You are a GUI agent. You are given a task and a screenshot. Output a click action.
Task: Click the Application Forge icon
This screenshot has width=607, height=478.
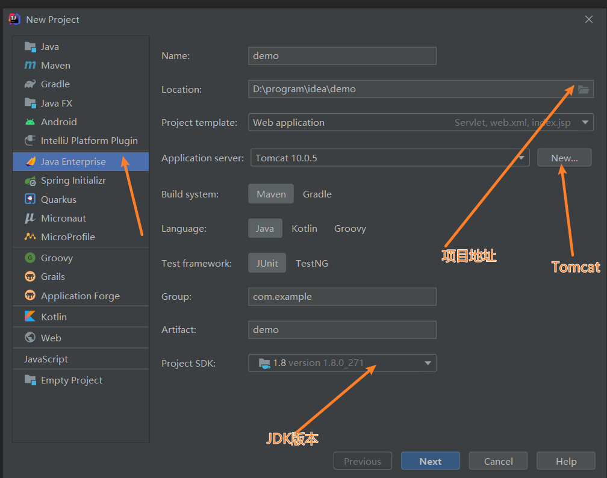click(30, 296)
